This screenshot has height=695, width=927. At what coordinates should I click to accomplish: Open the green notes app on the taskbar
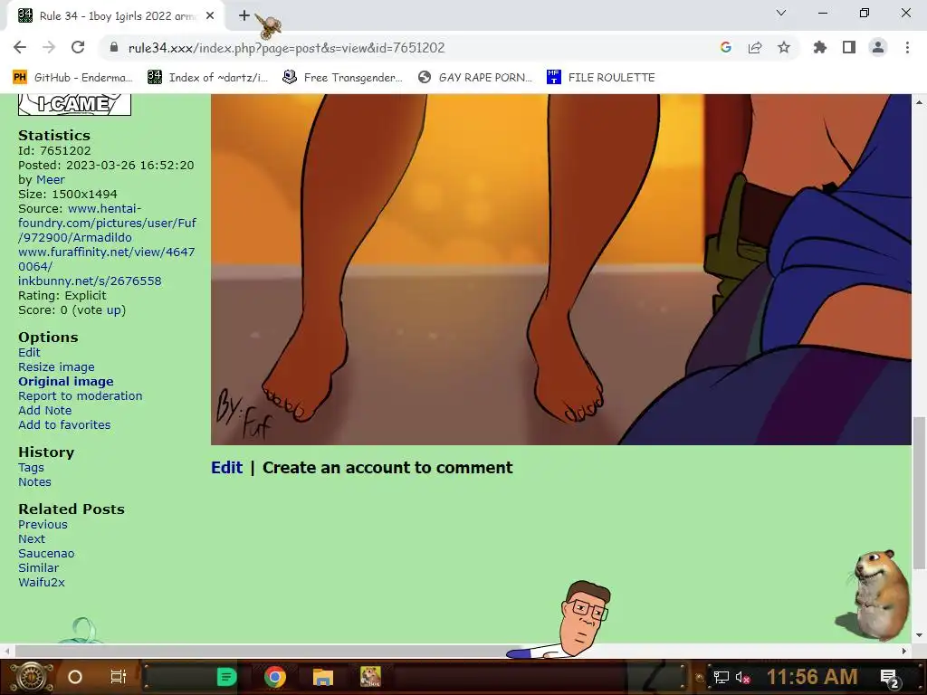(x=227, y=677)
